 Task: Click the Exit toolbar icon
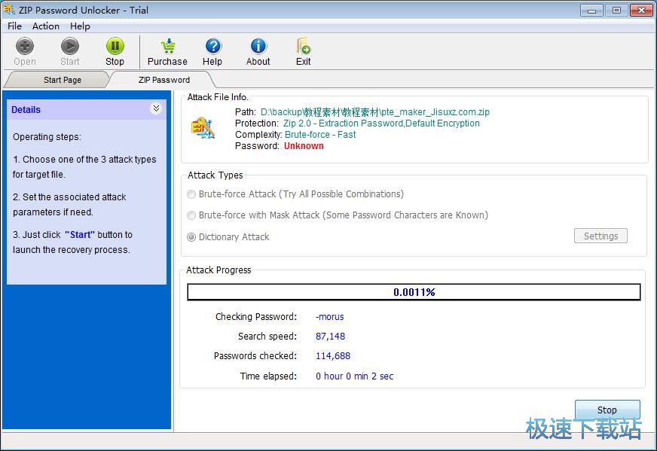303,47
